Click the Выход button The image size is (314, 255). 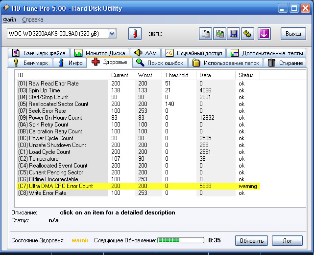(x=293, y=34)
